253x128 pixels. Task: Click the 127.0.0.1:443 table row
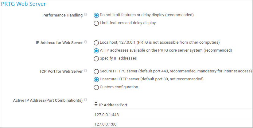click(x=107, y=115)
